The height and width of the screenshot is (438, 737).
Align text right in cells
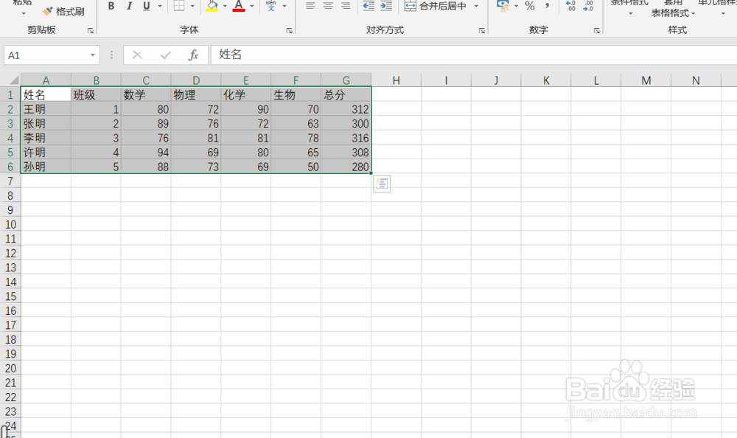pos(346,6)
